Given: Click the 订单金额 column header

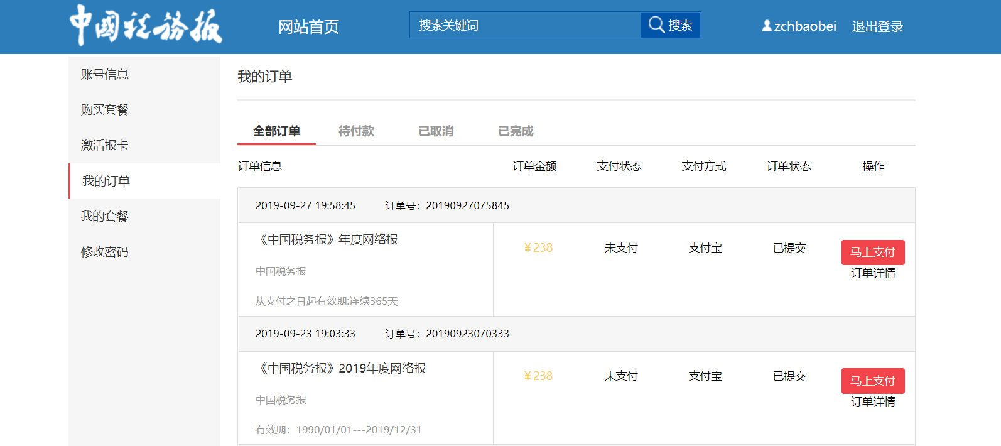Looking at the screenshot, I should [x=534, y=166].
